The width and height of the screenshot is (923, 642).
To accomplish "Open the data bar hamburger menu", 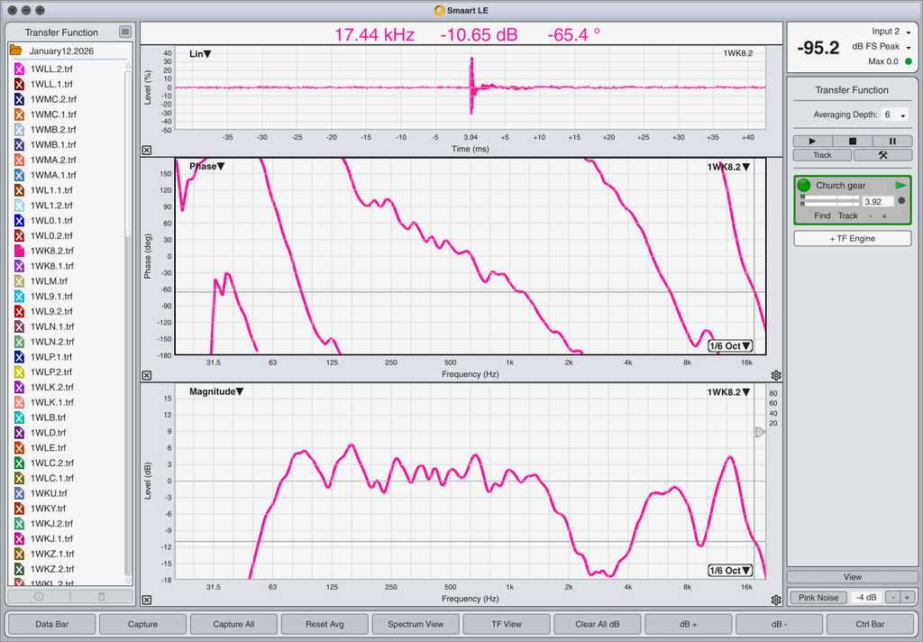I will [125, 32].
